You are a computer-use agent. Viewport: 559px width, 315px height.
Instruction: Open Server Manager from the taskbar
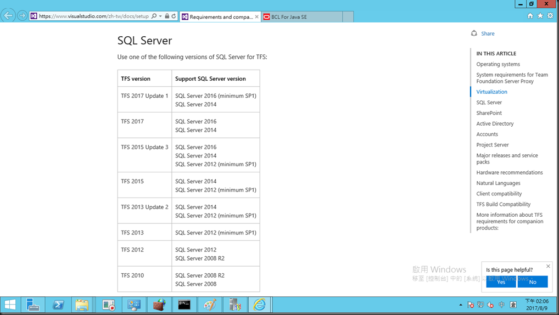(33, 305)
